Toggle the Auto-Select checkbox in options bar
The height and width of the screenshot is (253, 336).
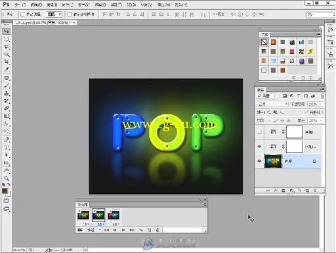coord(22,14)
